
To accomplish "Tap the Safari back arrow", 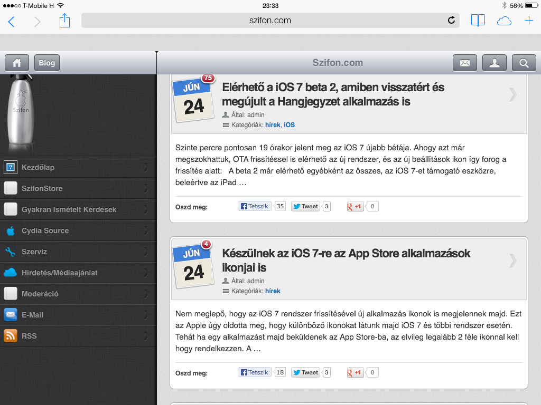I will [11, 21].
